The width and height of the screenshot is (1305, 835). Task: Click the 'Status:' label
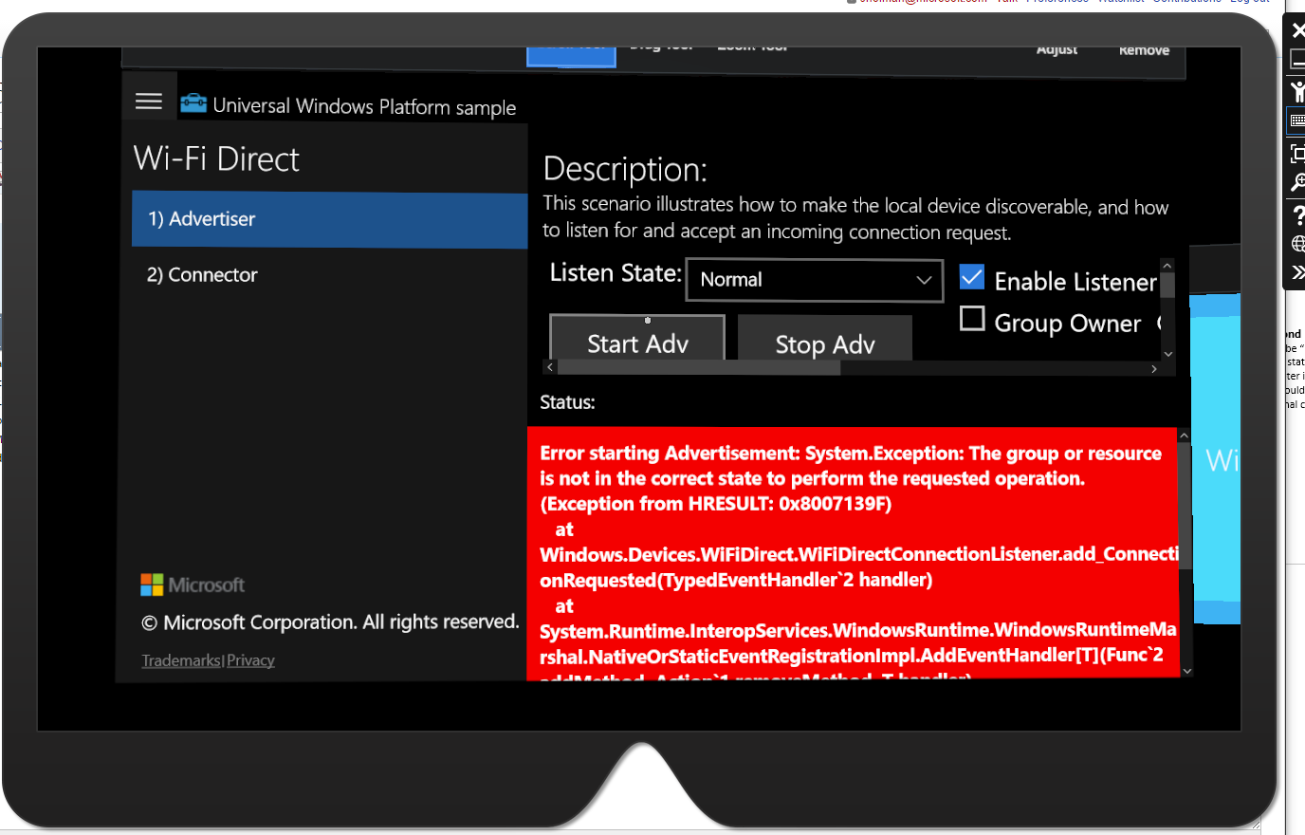[567, 402]
